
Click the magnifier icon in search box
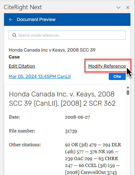point(14,35)
